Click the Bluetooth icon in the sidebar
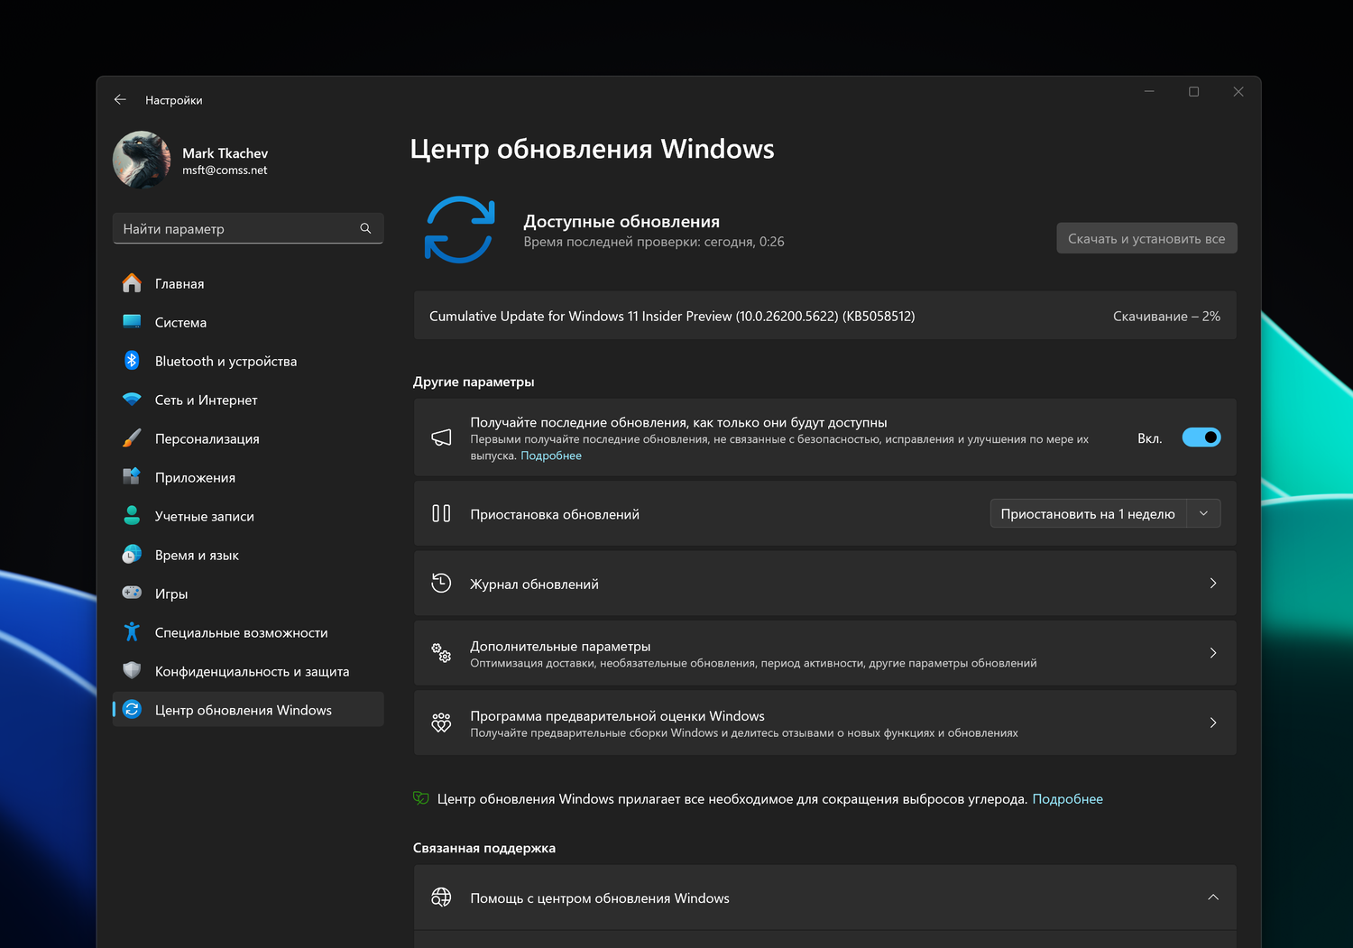 click(x=132, y=361)
